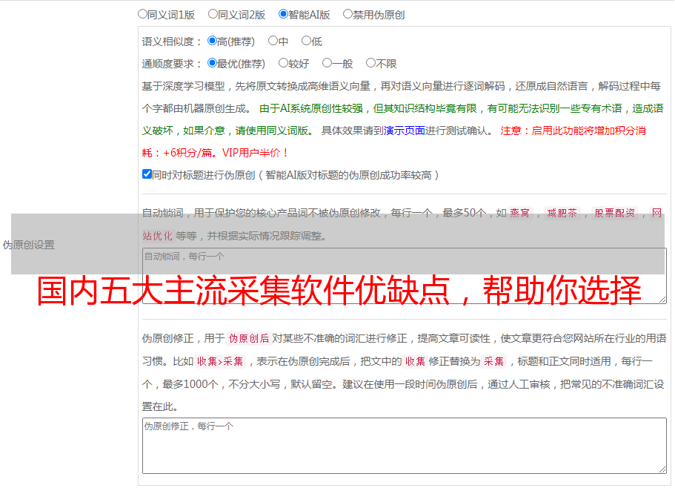Screen dimensions: 675x488
Task: Set 语义相似度 to 低
Action: click(x=306, y=41)
